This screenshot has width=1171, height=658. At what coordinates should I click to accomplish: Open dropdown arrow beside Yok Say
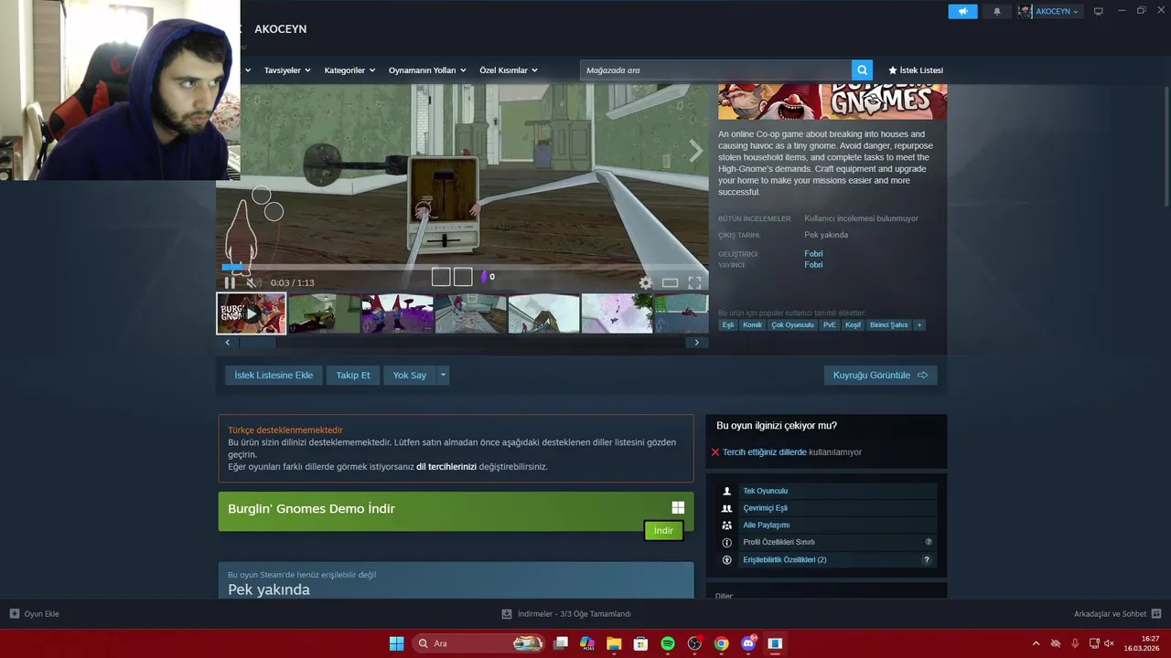(443, 375)
